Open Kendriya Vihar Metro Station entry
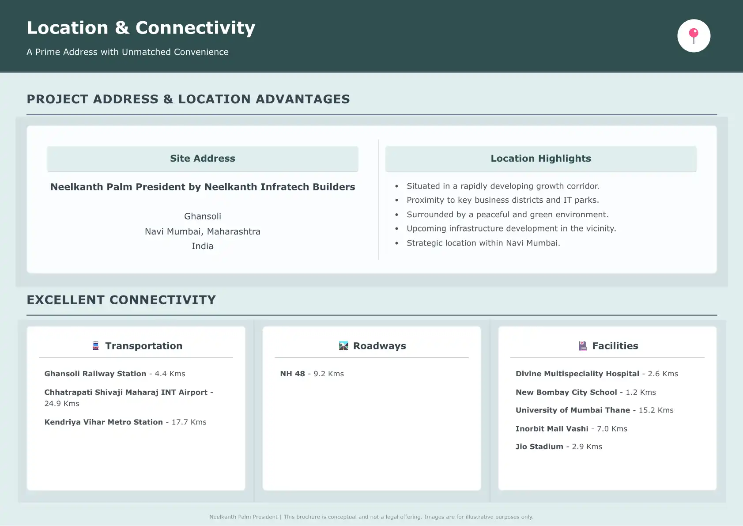 pyautogui.click(x=125, y=422)
